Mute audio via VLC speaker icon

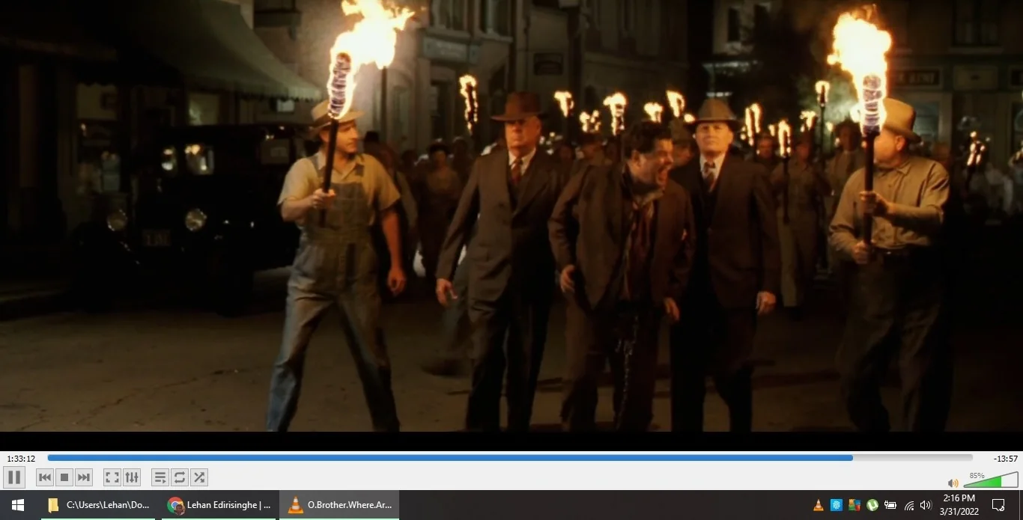click(953, 483)
